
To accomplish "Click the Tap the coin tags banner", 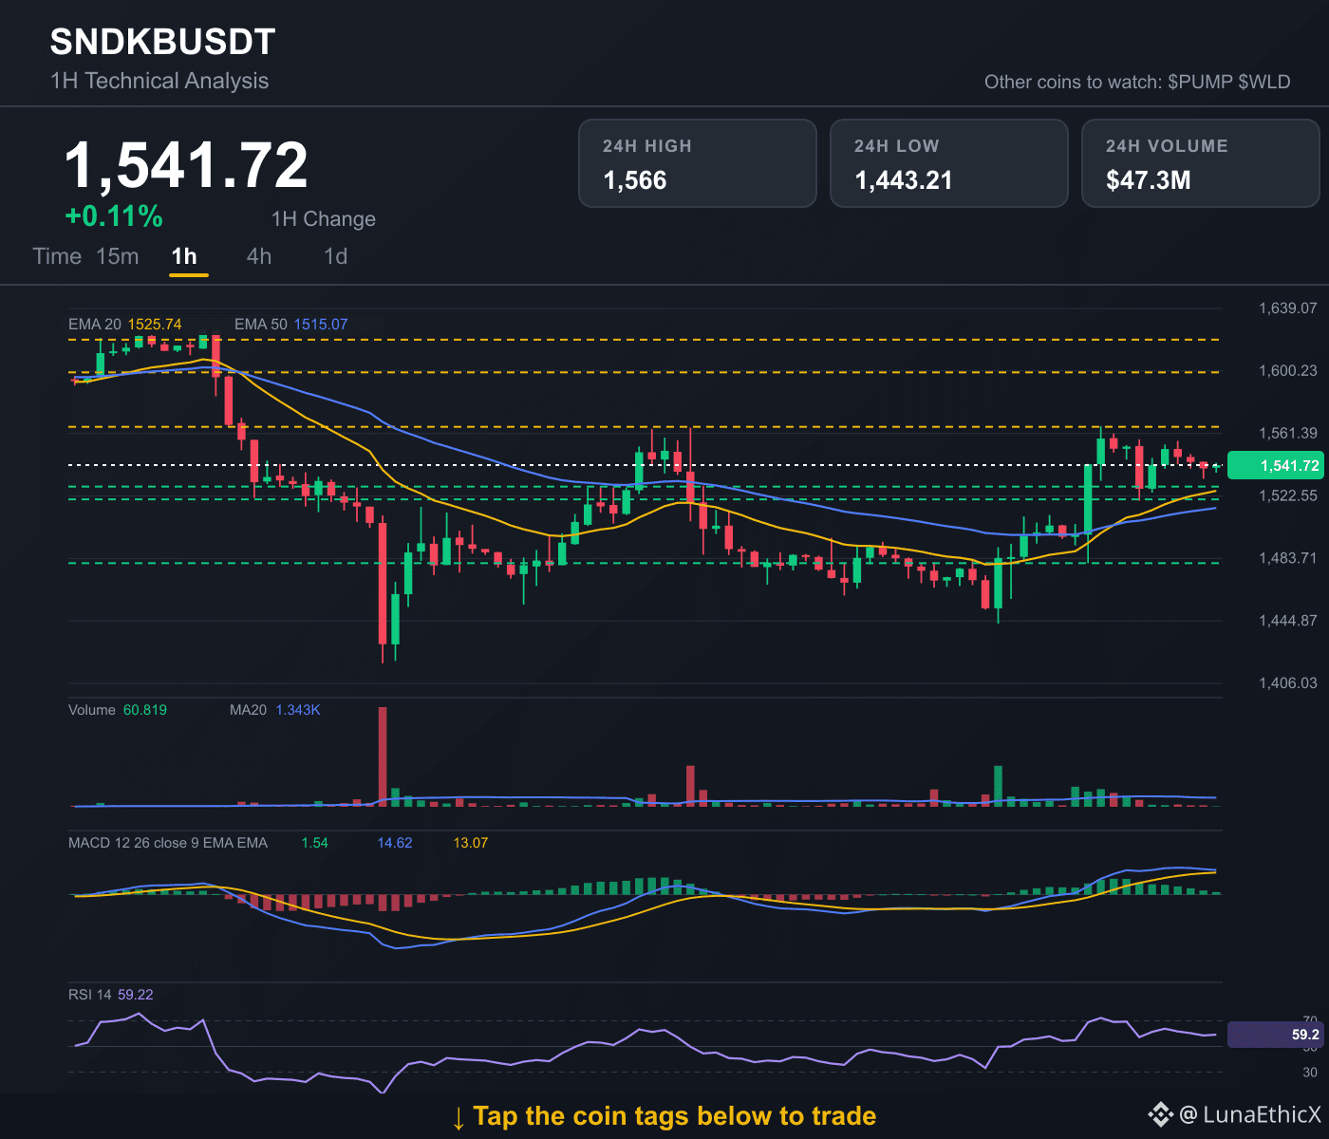I will 664,1116.
